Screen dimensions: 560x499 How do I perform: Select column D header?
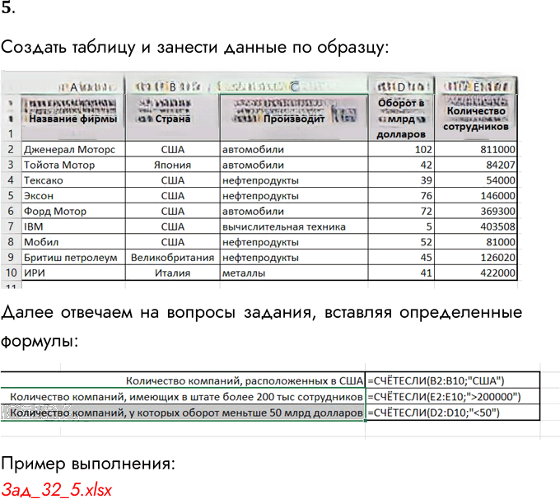pos(401,86)
